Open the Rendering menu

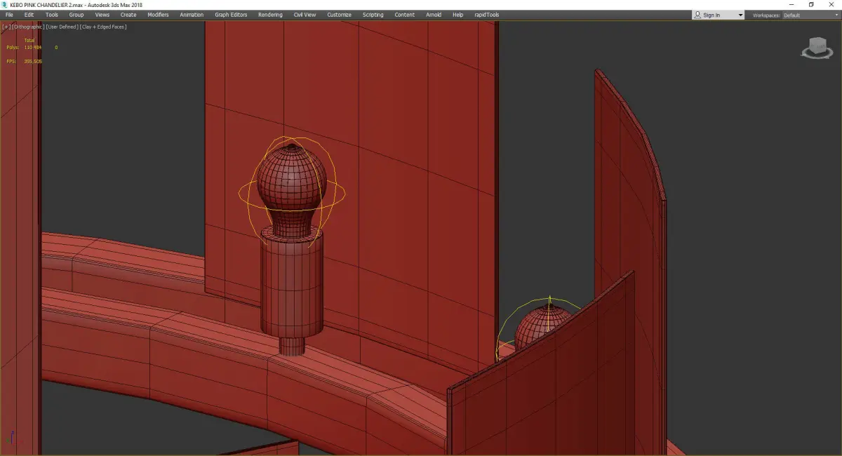tap(270, 15)
